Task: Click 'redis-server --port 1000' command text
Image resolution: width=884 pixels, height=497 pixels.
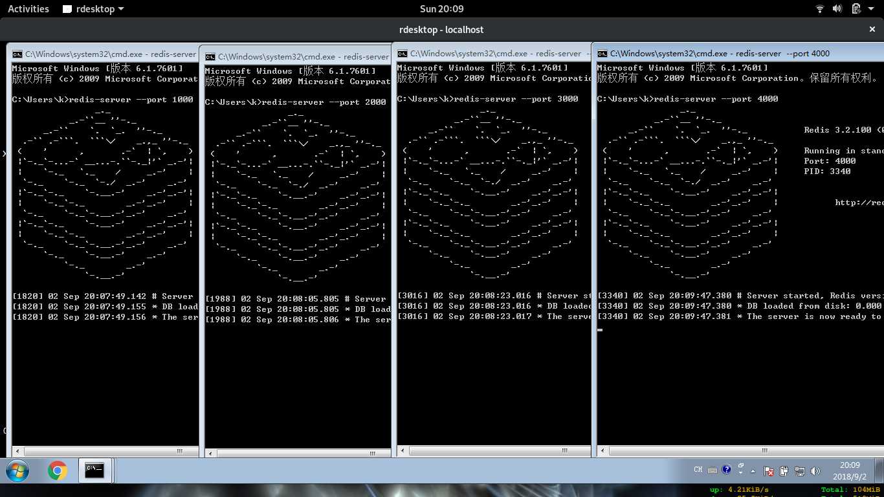Action: [131, 100]
